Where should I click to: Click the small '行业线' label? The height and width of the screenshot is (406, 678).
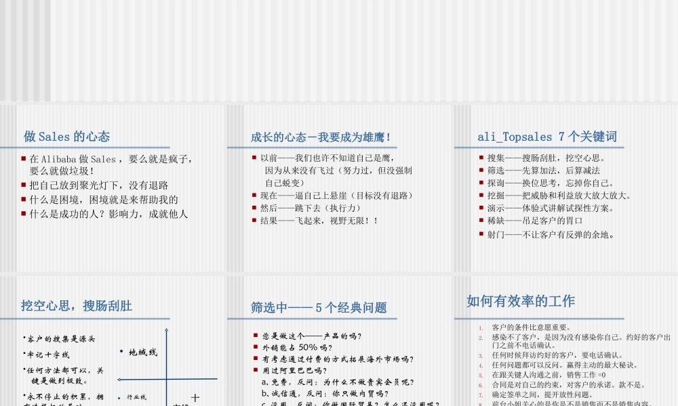click(136, 397)
